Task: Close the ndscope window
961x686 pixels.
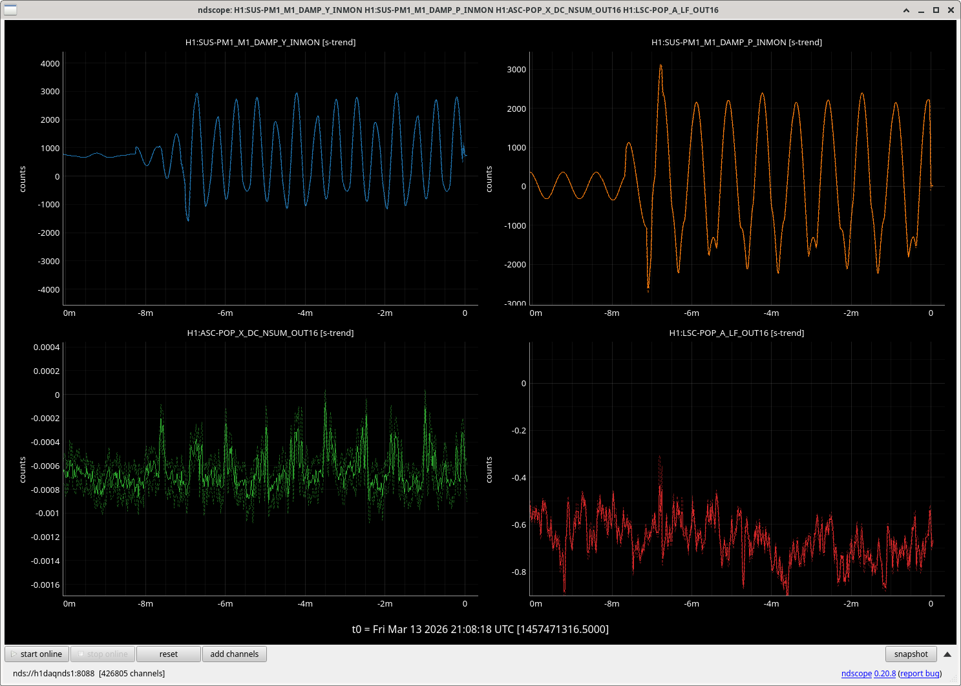Action: pos(951,10)
